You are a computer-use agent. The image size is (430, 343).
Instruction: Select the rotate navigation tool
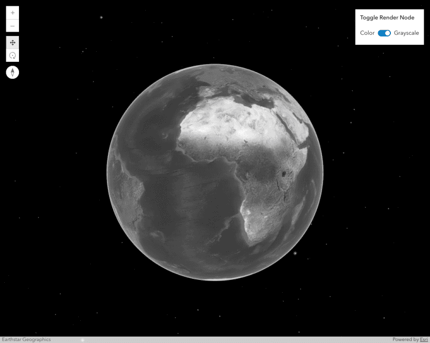point(13,55)
